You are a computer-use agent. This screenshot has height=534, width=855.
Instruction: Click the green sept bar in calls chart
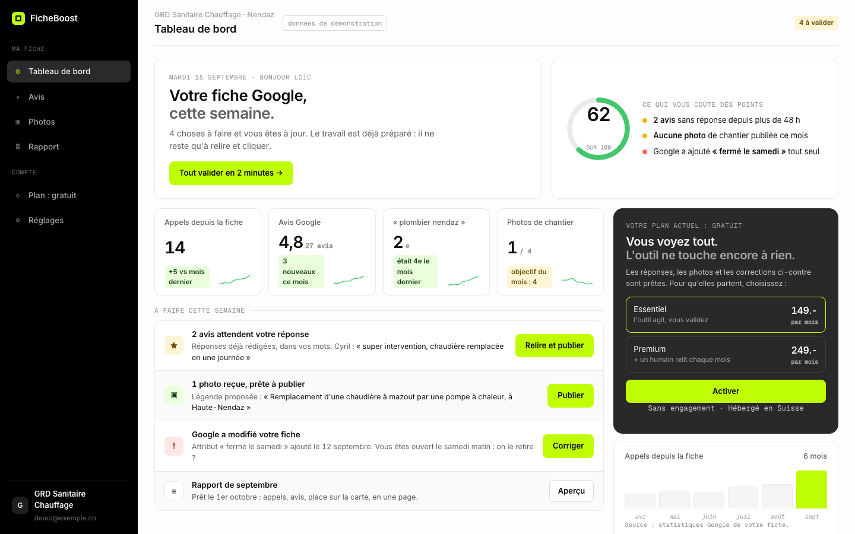click(x=812, y=490)
